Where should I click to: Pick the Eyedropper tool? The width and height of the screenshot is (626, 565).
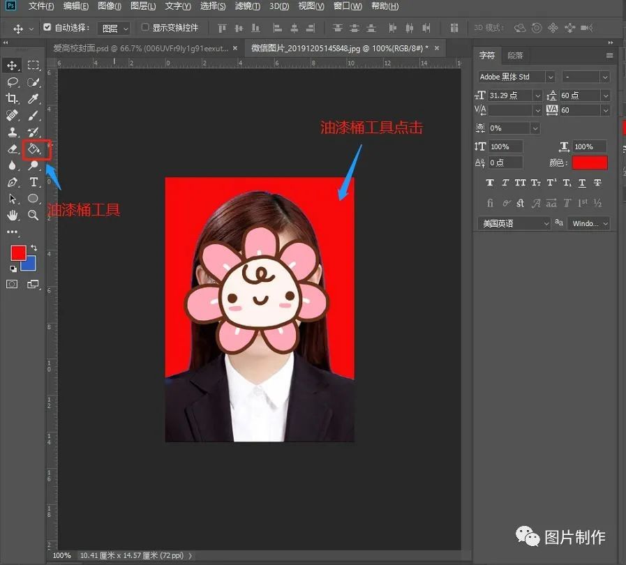tap(33, 99)
